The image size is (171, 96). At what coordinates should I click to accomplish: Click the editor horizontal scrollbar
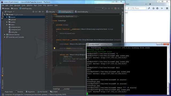pyautogui.click(x=69, y=87)
